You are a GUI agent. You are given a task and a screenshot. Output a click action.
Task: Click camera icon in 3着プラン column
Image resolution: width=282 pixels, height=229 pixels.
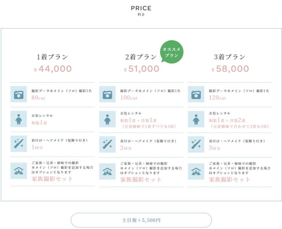196,95
